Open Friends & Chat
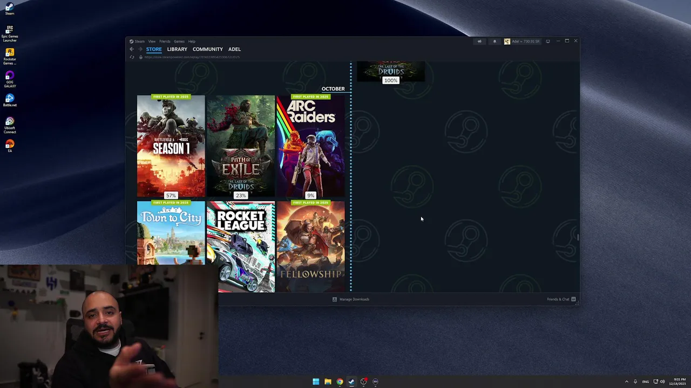 tap(561, 299)
